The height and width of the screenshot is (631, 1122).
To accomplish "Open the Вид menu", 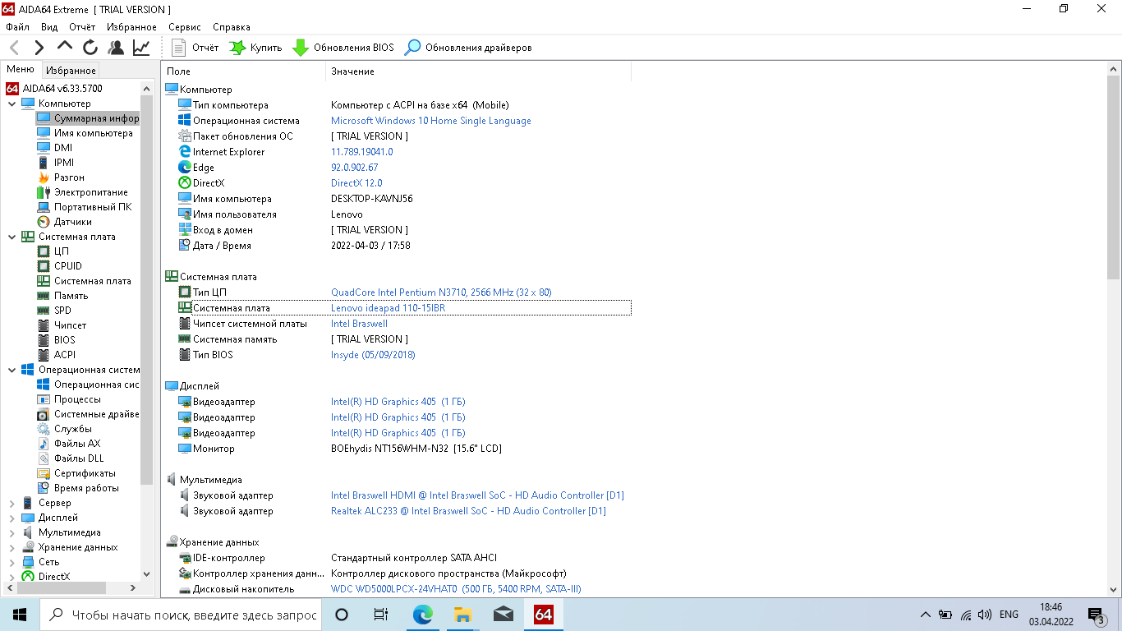I will tap(49, 27).
